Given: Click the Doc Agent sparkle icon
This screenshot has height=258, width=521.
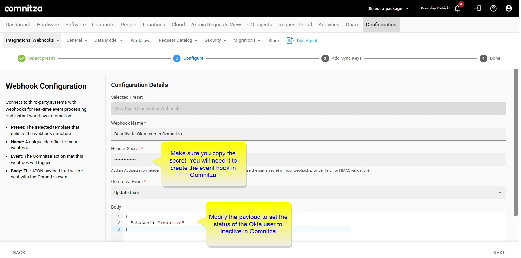Looking at the screenshot, I should [x=290, y=40].
